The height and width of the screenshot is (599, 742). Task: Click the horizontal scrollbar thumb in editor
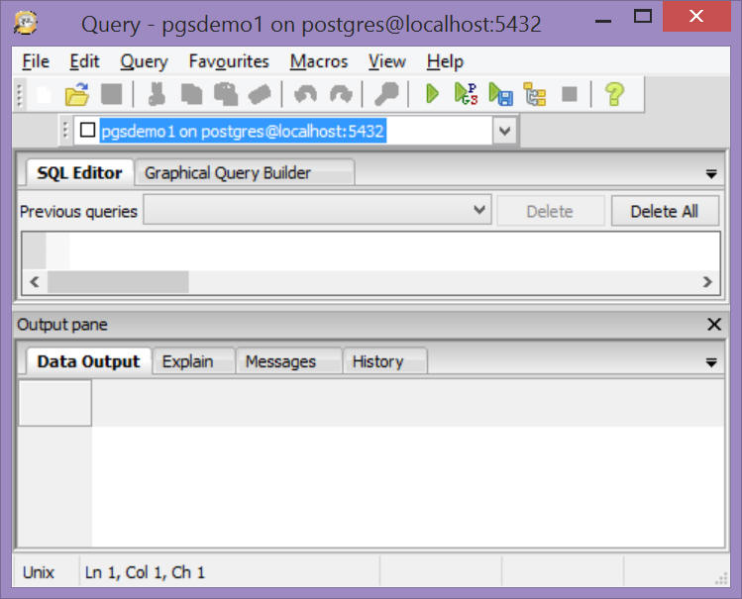point(118,282)
